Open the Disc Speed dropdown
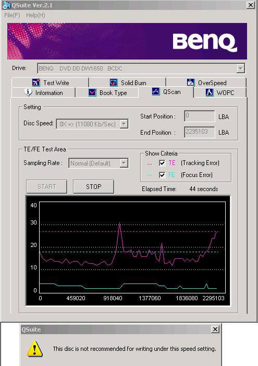Viewport: 258px width, 366px height. [x=124, y=124]
